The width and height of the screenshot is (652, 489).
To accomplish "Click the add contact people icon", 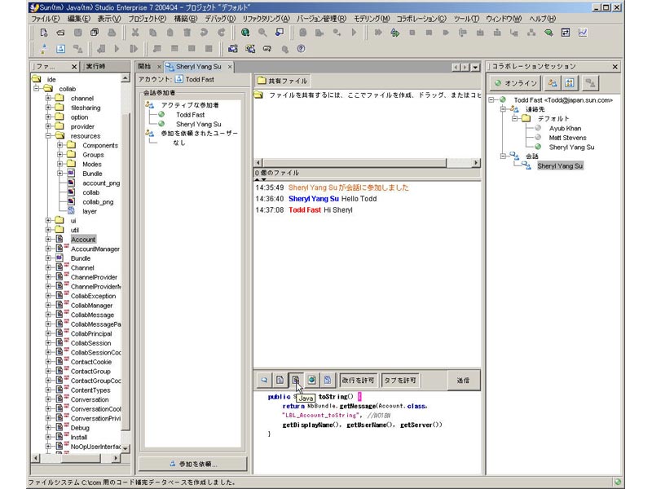I will pos(553,83).
